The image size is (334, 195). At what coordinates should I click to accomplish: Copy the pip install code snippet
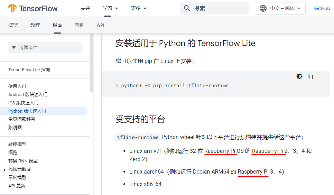tap(310, 76)
